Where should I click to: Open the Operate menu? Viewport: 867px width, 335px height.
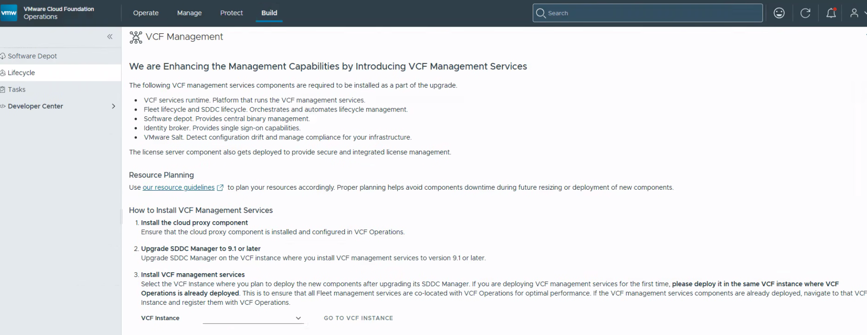point(146,13)
